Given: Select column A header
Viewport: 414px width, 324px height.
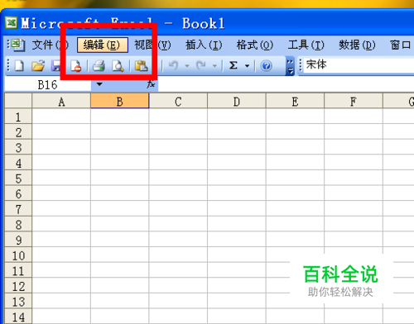Looking at the screenshot, I should 61,101.
